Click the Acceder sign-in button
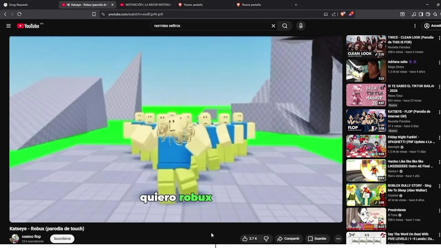The image size is (441, 248). [x=432, y=26]
